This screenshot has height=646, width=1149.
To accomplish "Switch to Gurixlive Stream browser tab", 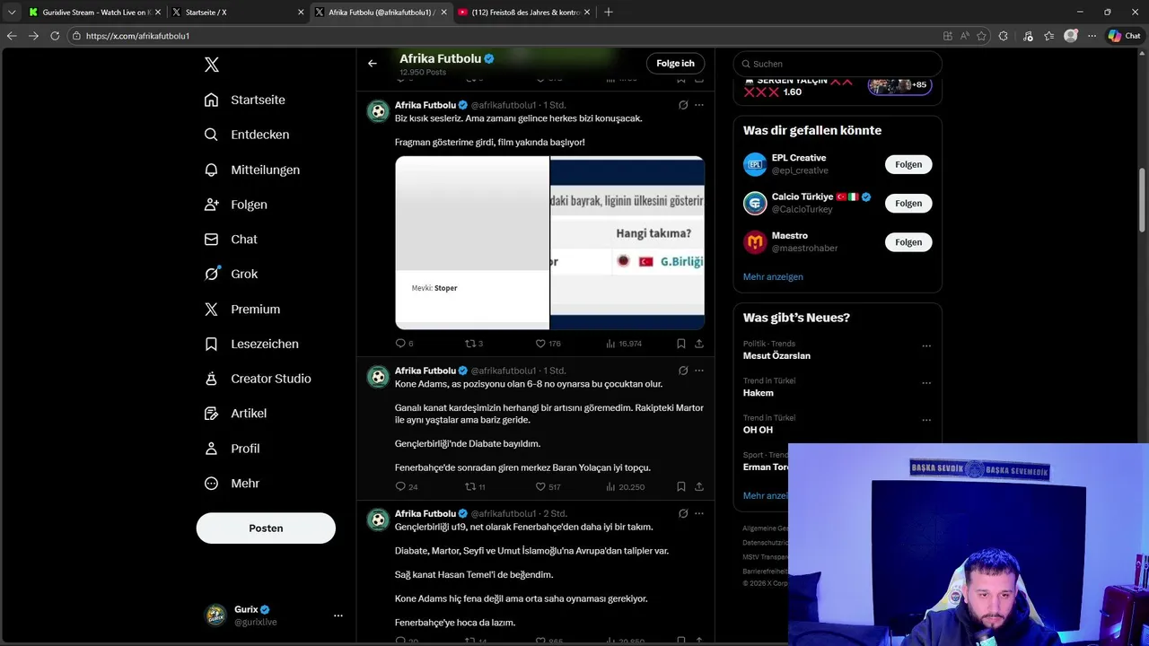I will (93, 13).
